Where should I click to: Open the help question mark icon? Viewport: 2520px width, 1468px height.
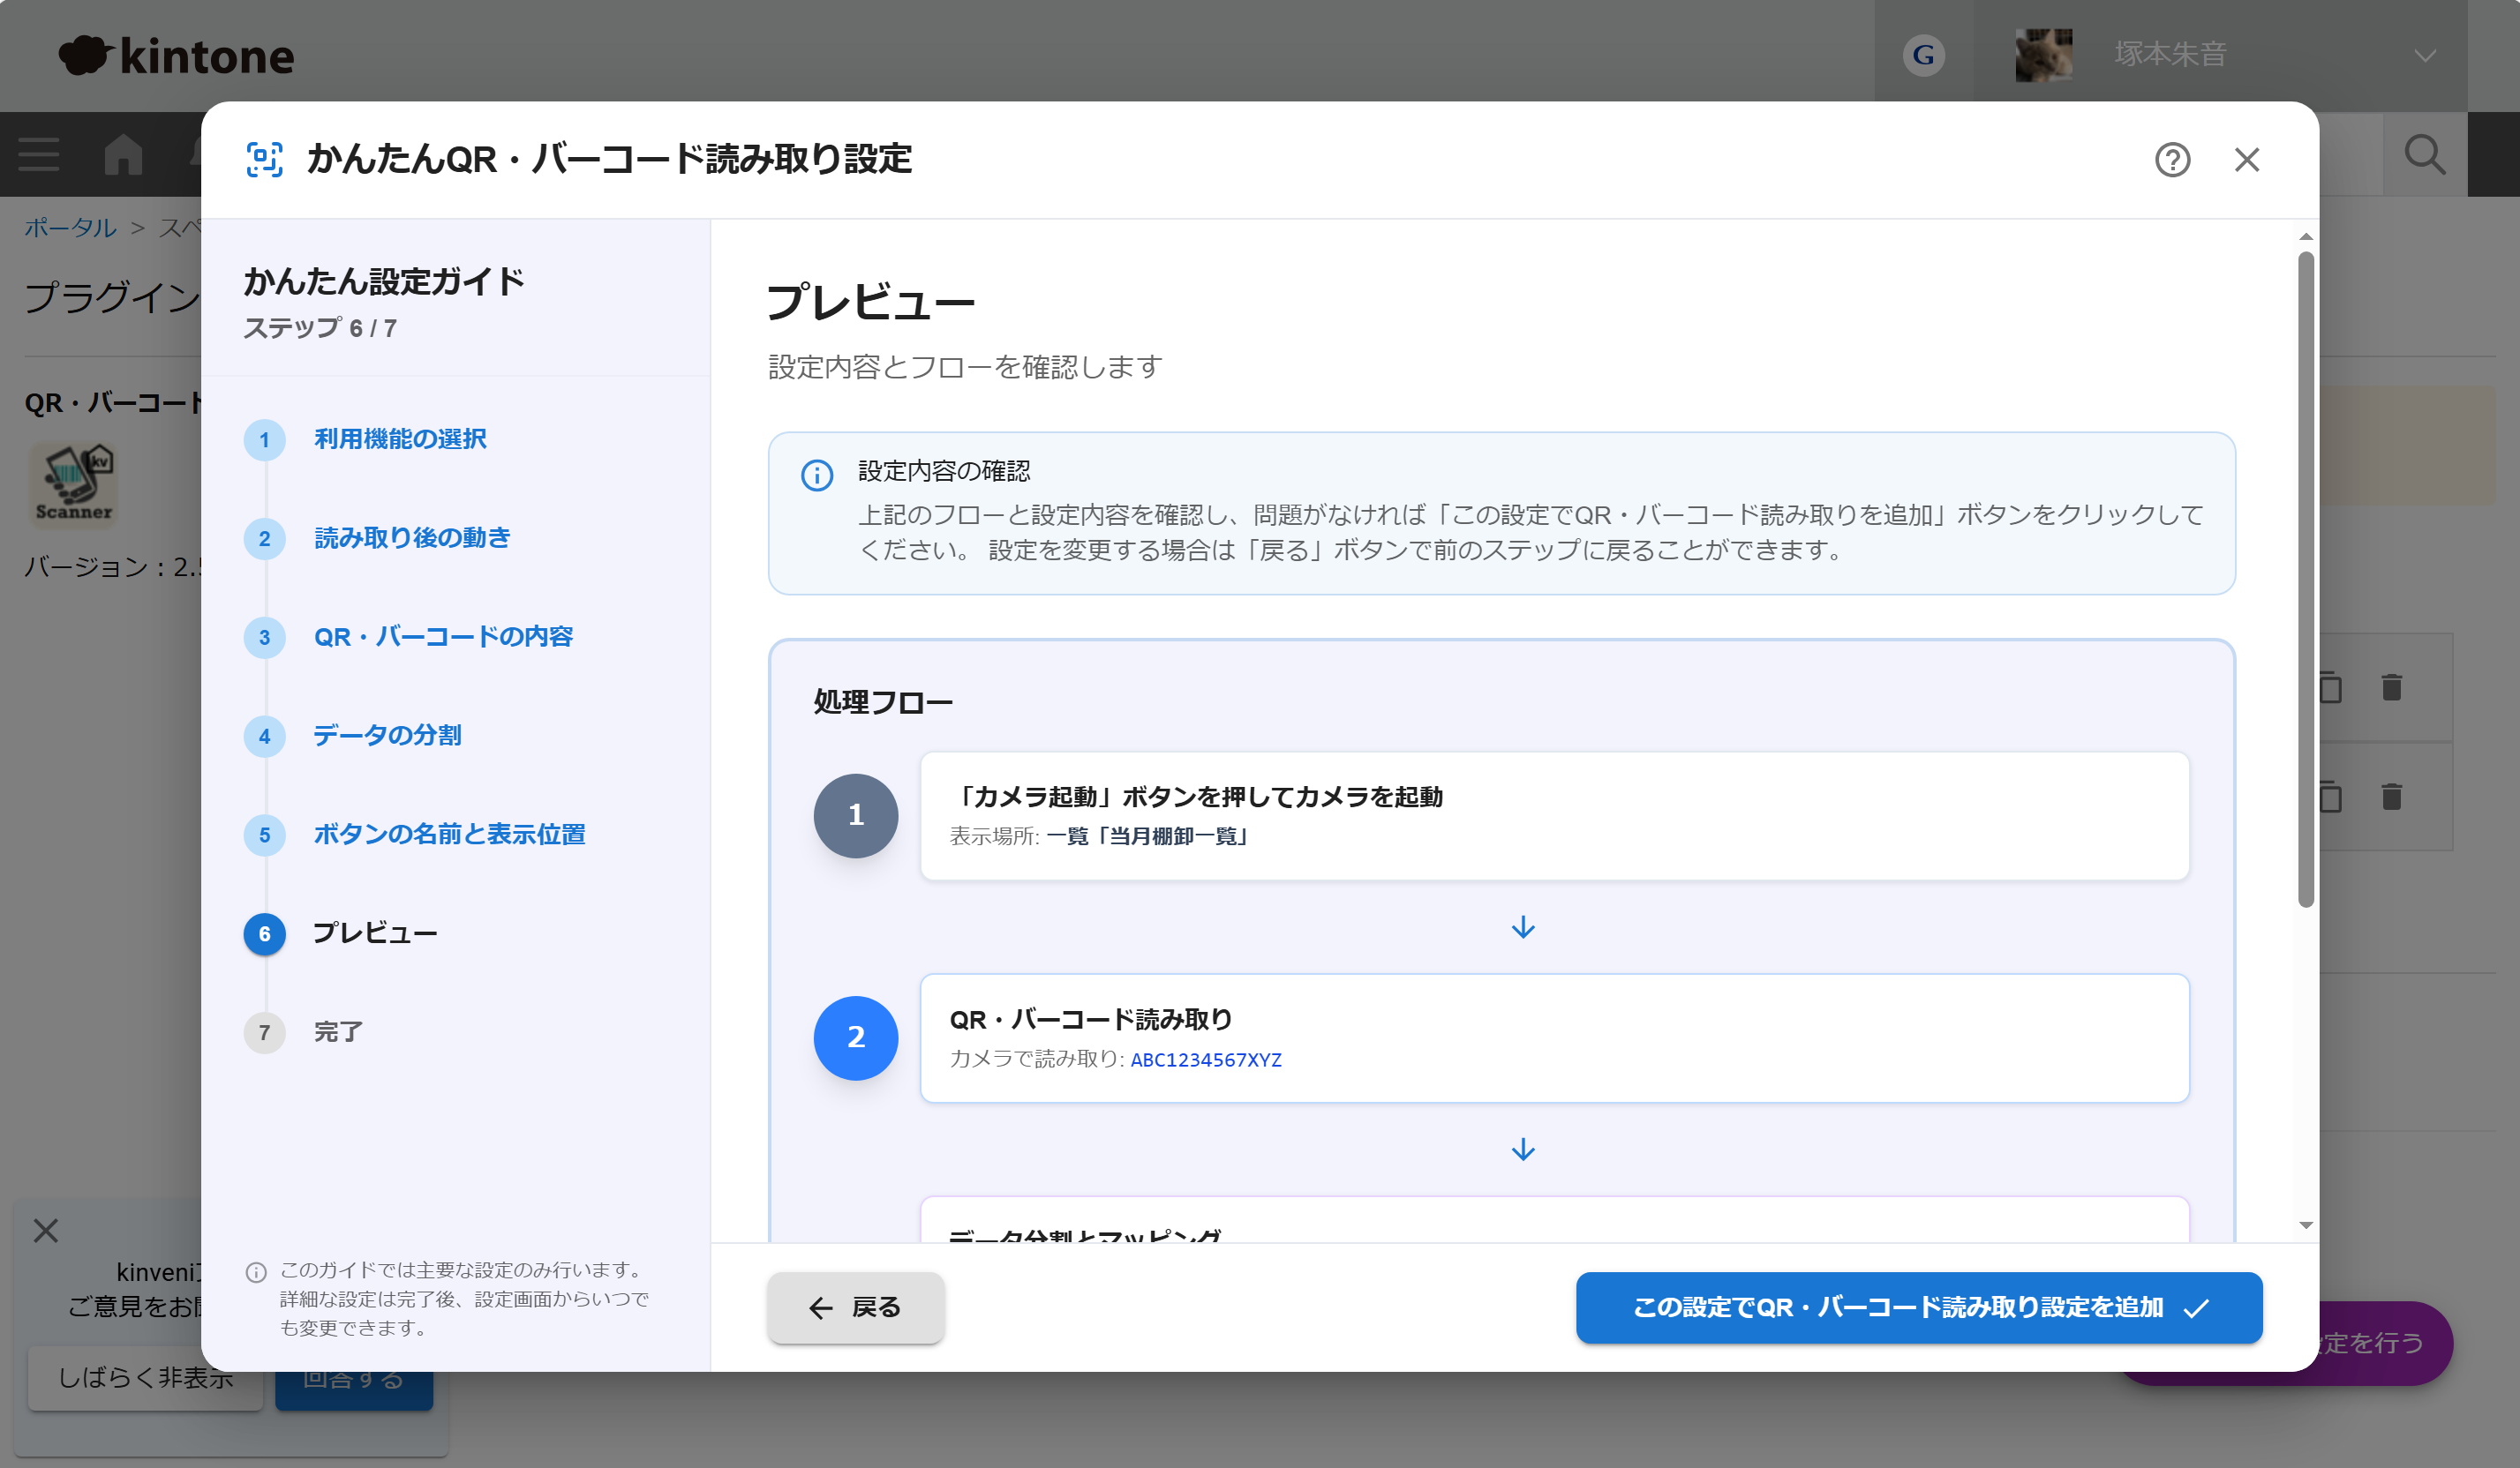pos(2172,160)
